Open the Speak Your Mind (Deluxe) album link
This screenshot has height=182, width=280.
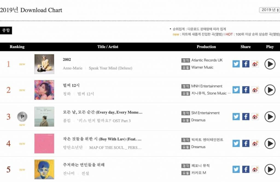coord(110,68)
